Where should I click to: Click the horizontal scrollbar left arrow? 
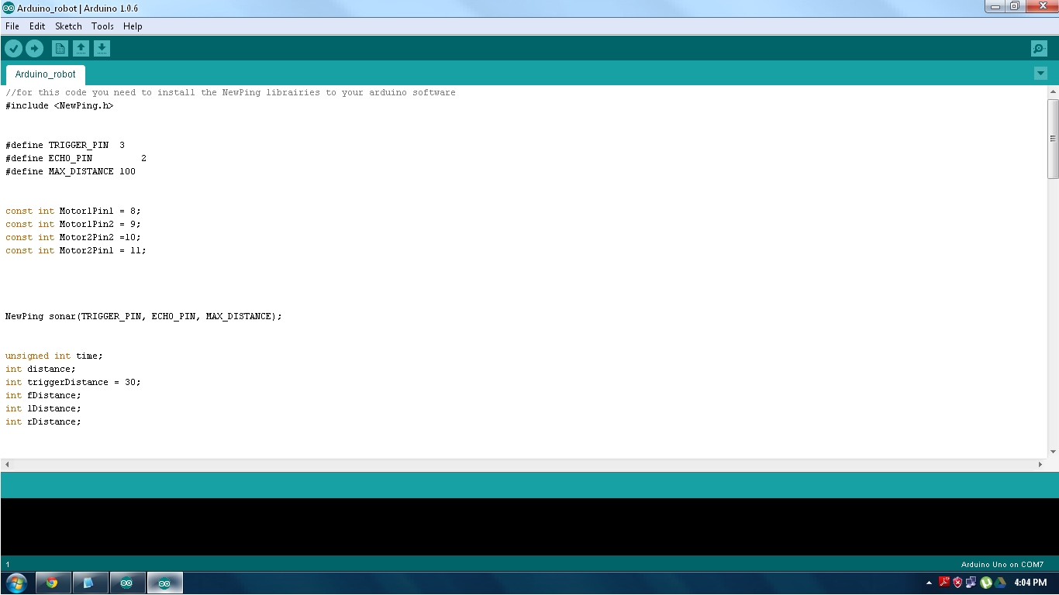coord(7,464)
